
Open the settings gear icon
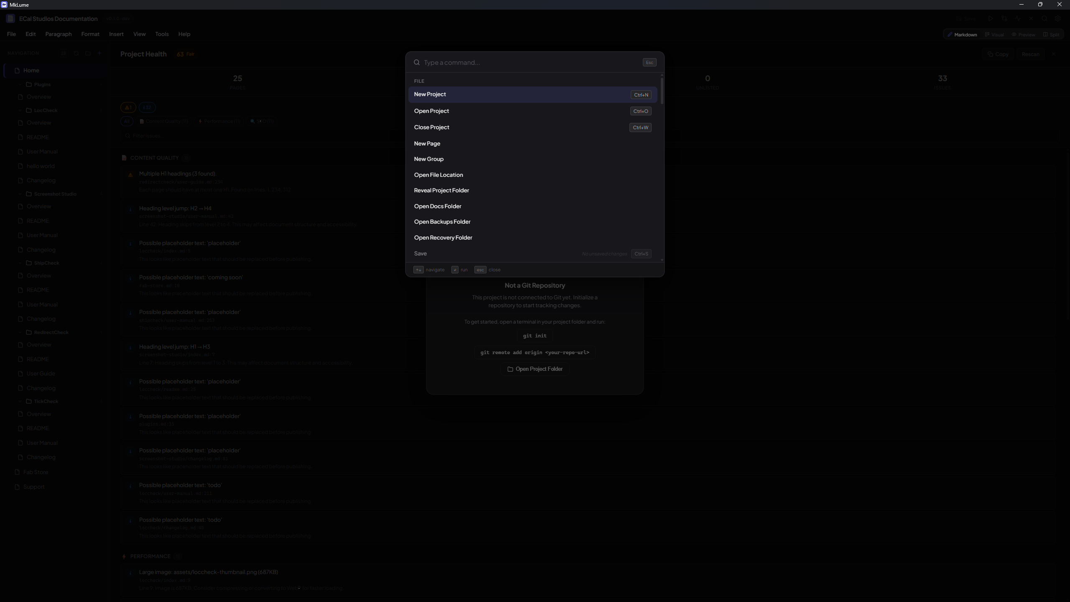(1058, 18)
